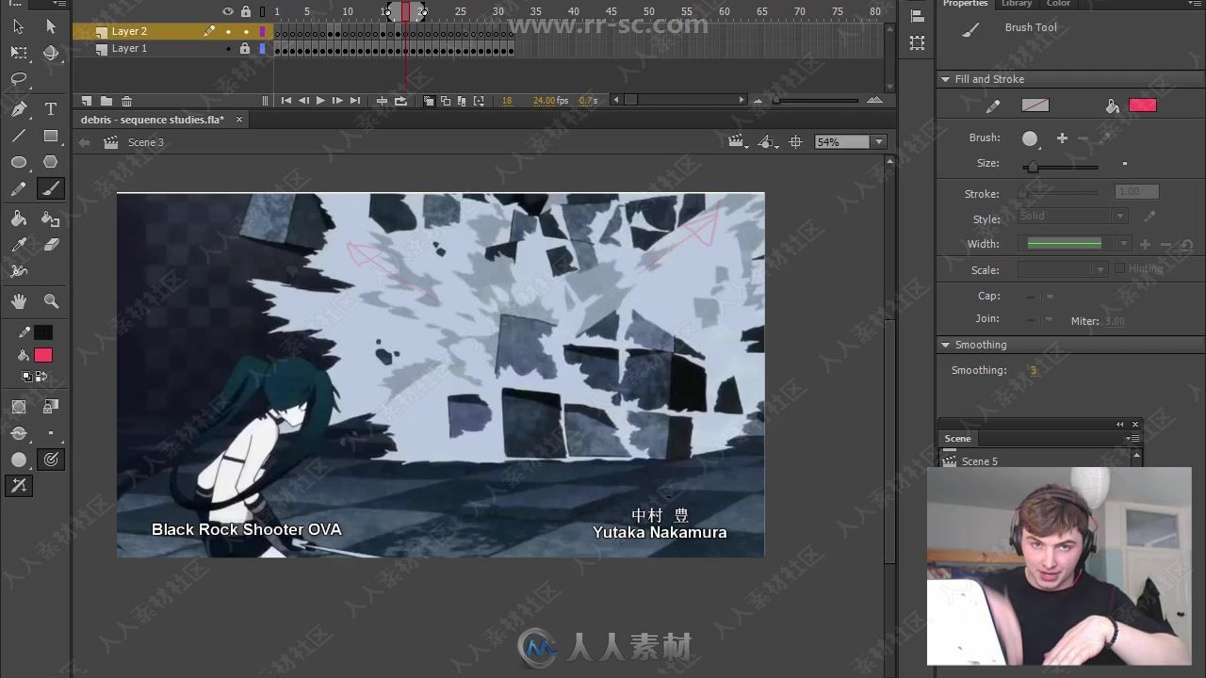This screenshot has height=678, width=1206.
Task: Select the Selection (arrow) tool
Action: 19,26
